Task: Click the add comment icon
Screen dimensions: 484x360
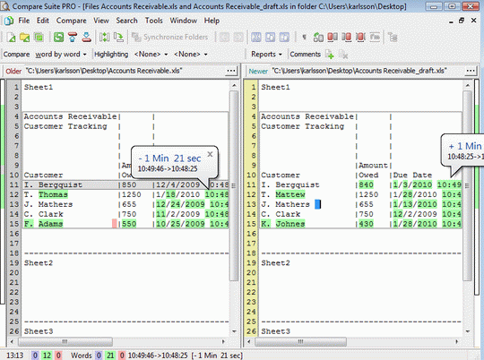Action: click(x=330, y=55)
